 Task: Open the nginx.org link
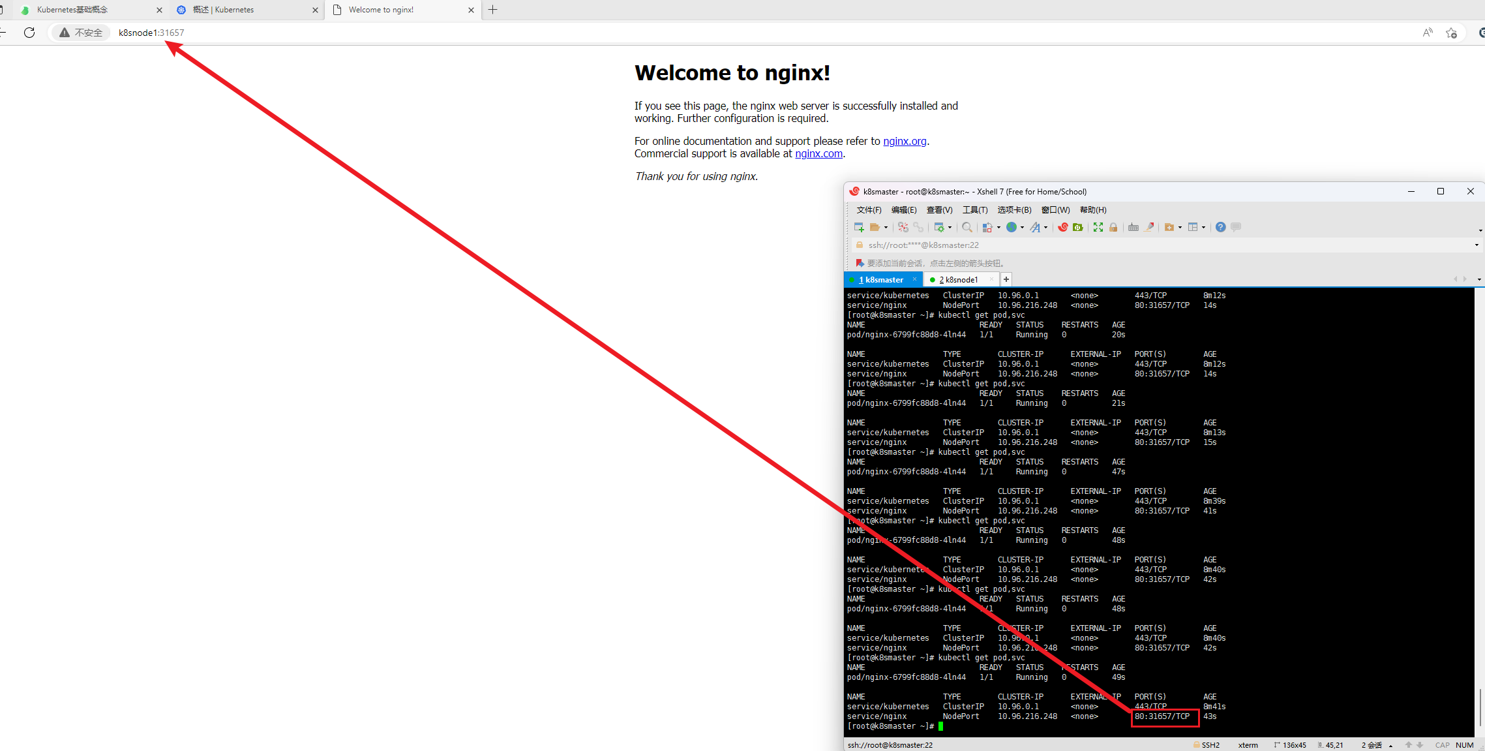point(905,141)
